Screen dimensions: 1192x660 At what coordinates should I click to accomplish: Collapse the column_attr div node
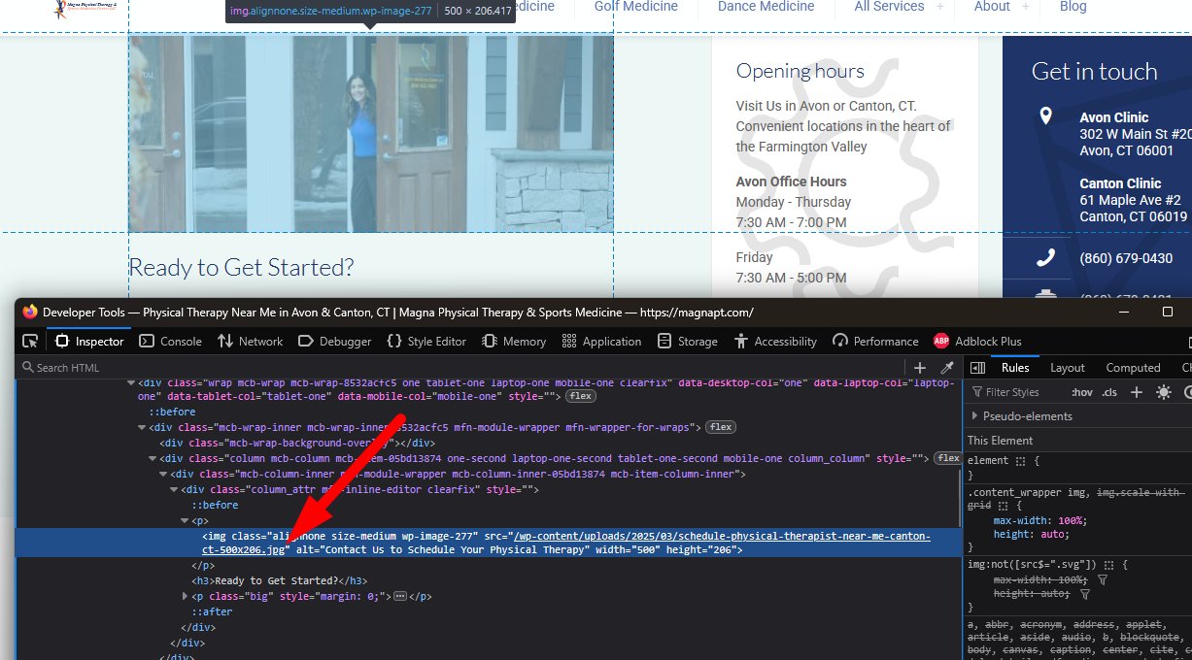click(175, 489)
